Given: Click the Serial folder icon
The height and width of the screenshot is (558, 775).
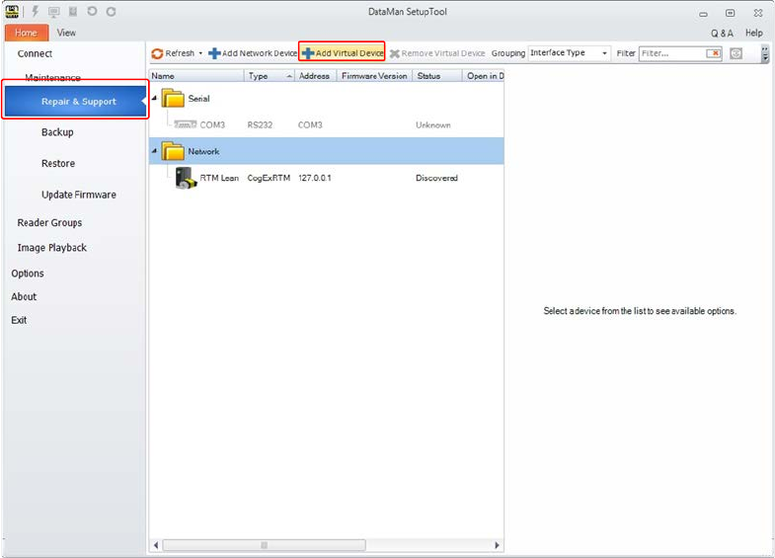Looking at the screenshot, I should [173, 98].
